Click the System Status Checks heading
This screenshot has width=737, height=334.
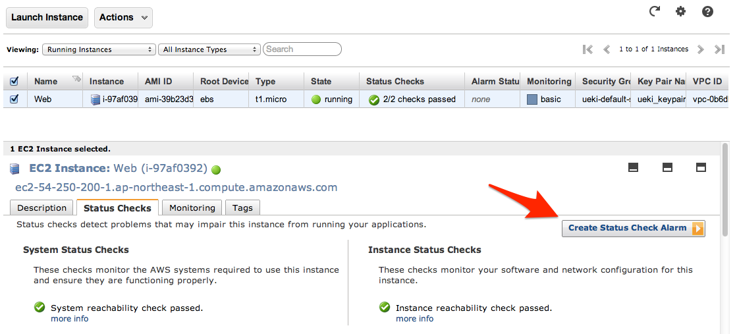click(76, 250)
